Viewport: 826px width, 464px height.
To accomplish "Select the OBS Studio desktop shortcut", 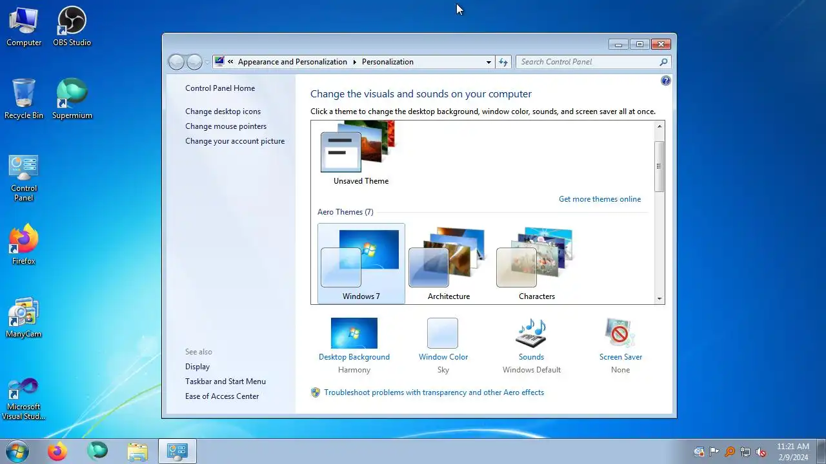I will tap(72, 27).
